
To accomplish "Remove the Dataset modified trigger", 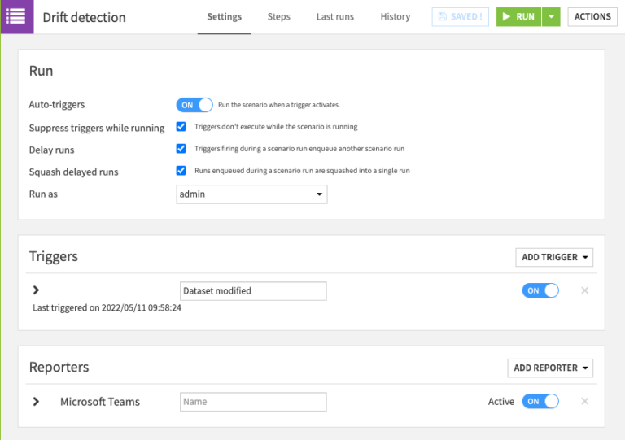I will tap(585, 290).
